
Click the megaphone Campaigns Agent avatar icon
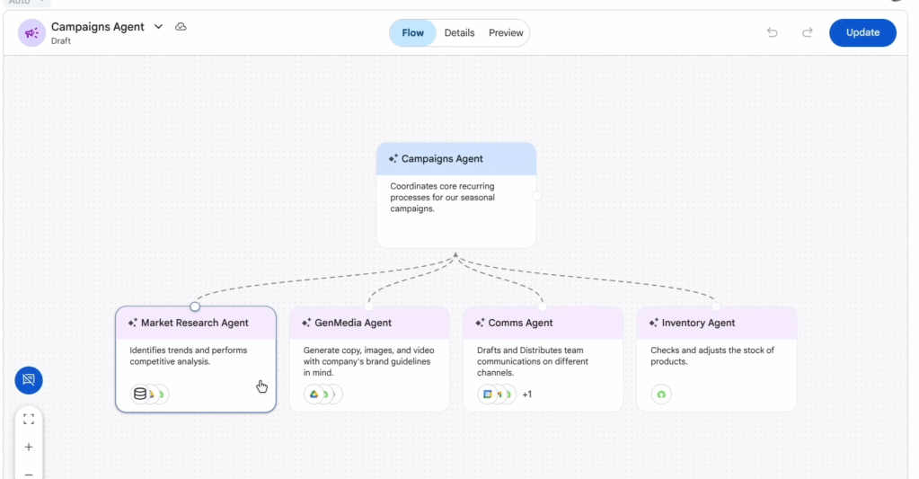click(32, 33)
